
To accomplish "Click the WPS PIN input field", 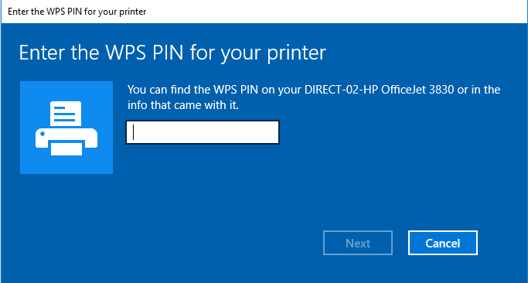I will (203, 132).
